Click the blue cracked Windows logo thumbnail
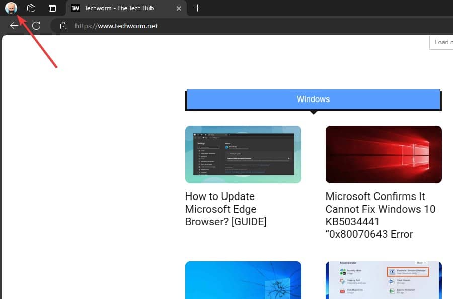The width and height of the screenshot is (453, 299). [x=243, y=280]
